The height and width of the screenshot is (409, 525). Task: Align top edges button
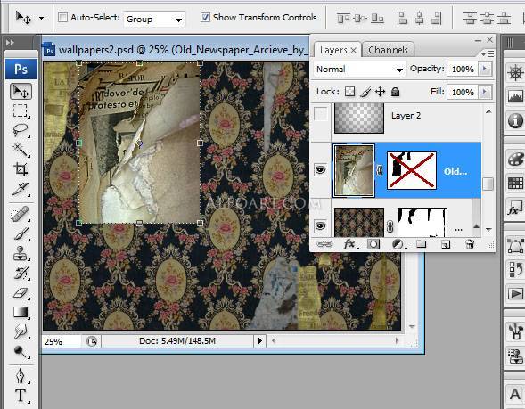click(x=344, y=18)
